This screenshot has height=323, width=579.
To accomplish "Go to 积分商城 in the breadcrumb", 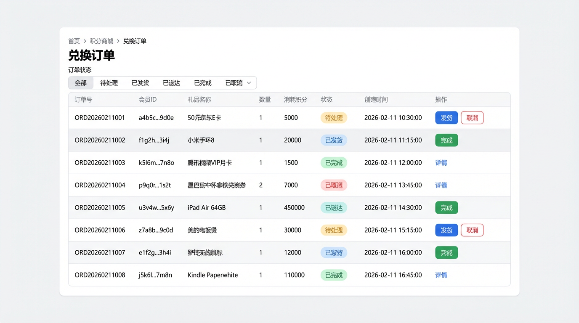I will [101, 41].
